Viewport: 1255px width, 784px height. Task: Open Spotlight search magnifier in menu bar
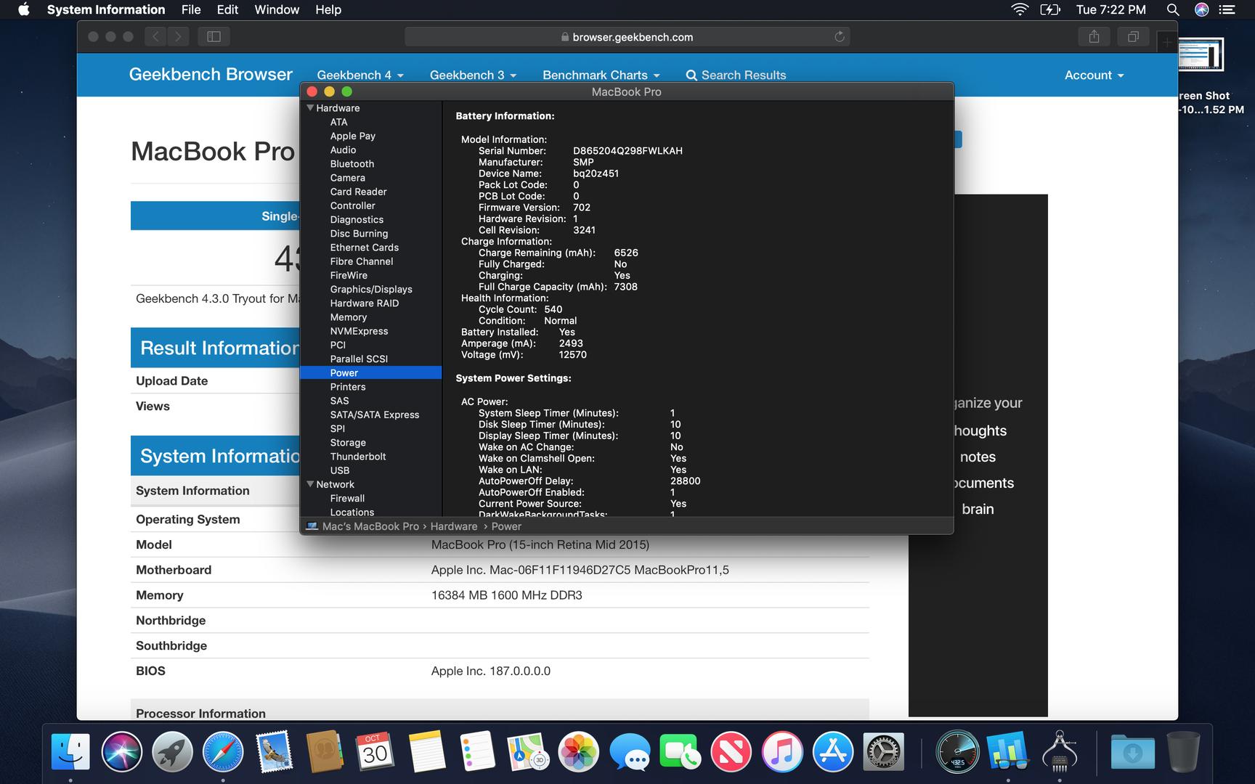1172,9
